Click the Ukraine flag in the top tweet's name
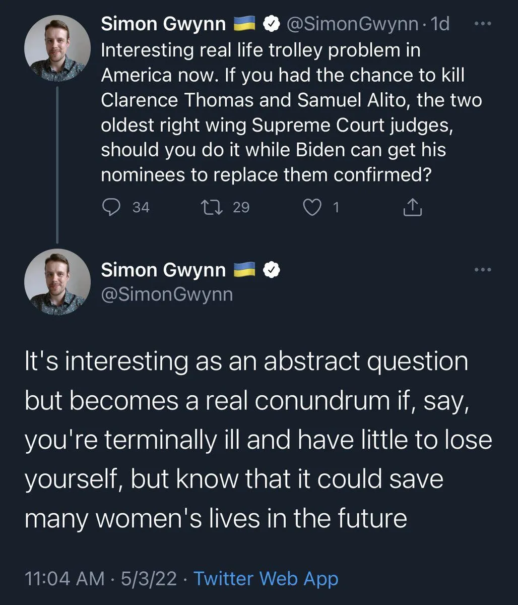This screenshot has height=605, width=518. pos(246,24)
